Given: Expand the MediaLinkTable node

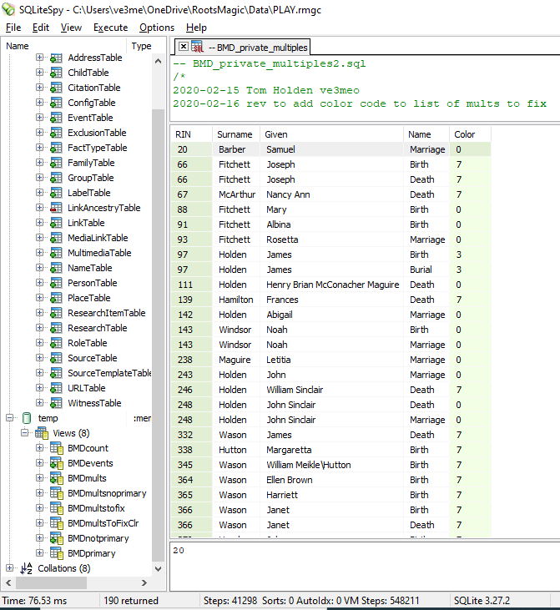Looking at the screenshot, I should click(40, 237).
